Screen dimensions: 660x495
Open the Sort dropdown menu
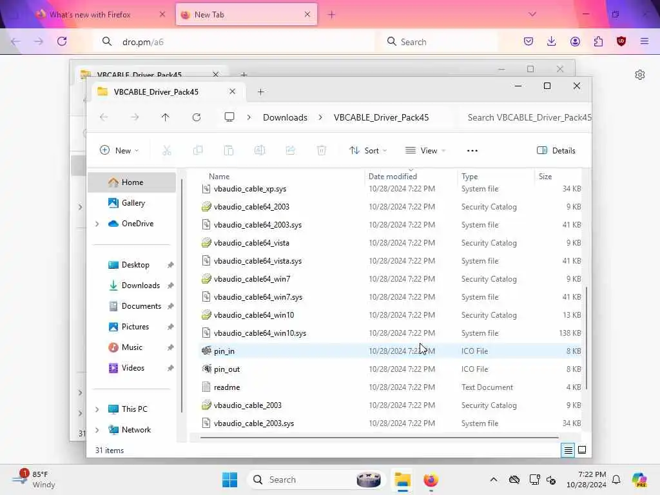point(368,151)
